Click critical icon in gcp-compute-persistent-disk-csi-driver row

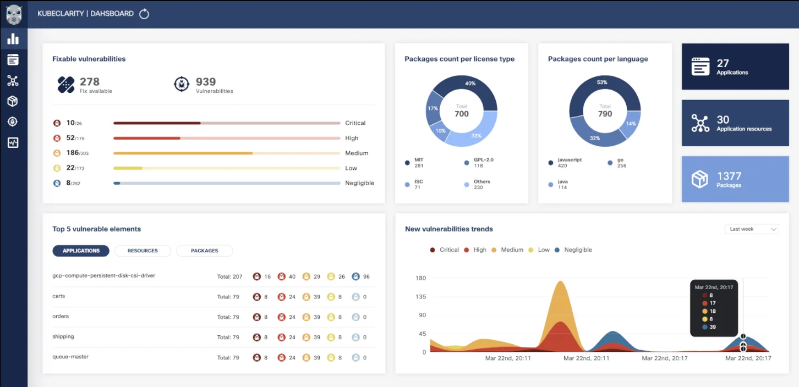(x=257, y=277)
